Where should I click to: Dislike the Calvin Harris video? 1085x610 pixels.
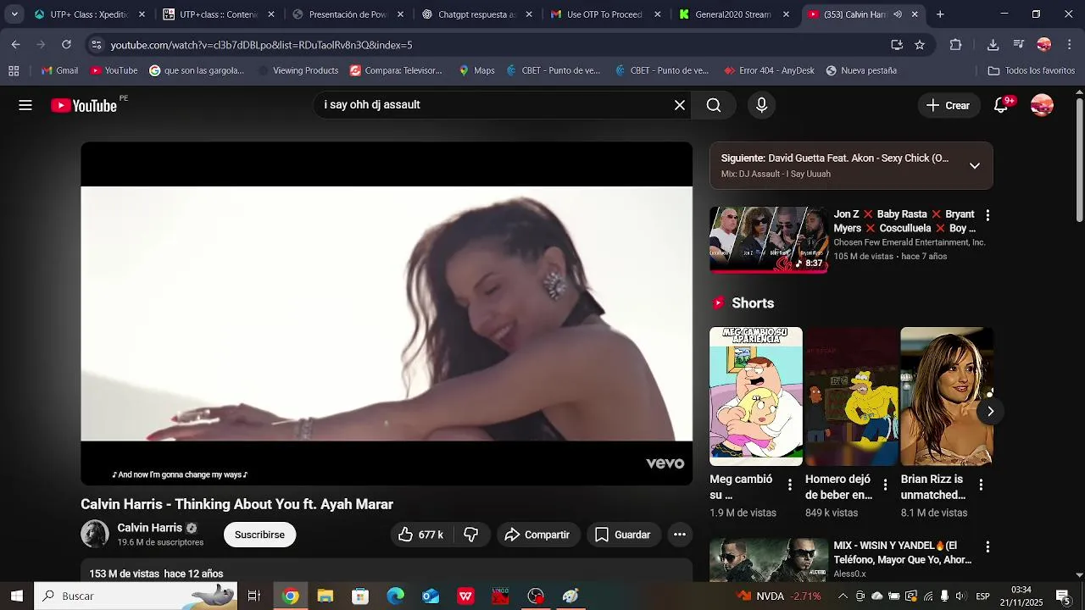pos(471,535)
